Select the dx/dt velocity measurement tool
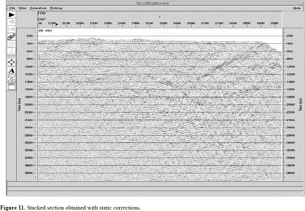Image resolution: width=305 pixels, height=211 pixels. pos(11,78)
